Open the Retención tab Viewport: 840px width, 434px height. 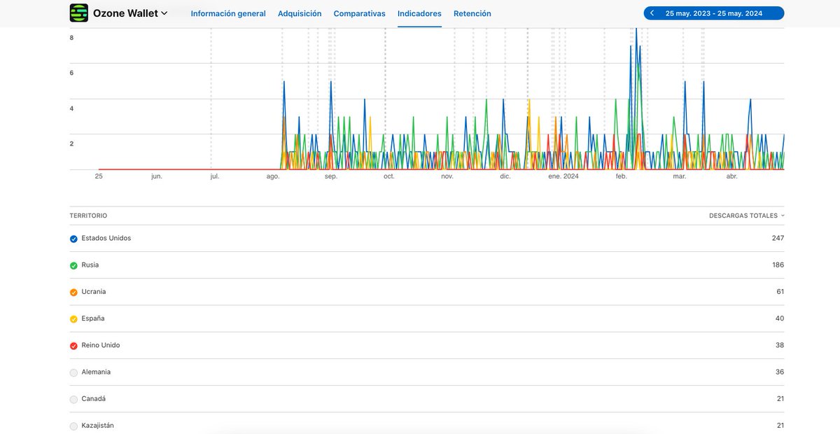[472, 13]
